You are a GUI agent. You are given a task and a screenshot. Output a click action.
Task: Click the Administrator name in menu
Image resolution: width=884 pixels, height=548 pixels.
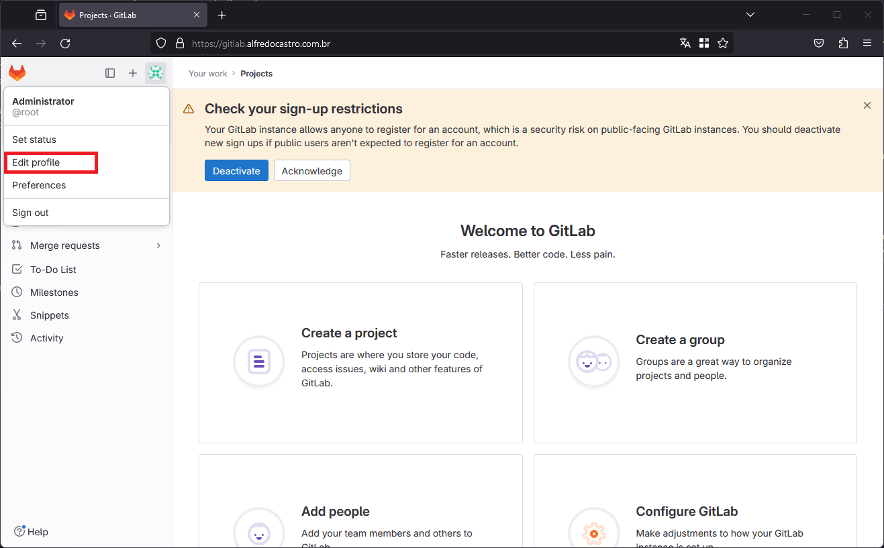coord(43,101)
